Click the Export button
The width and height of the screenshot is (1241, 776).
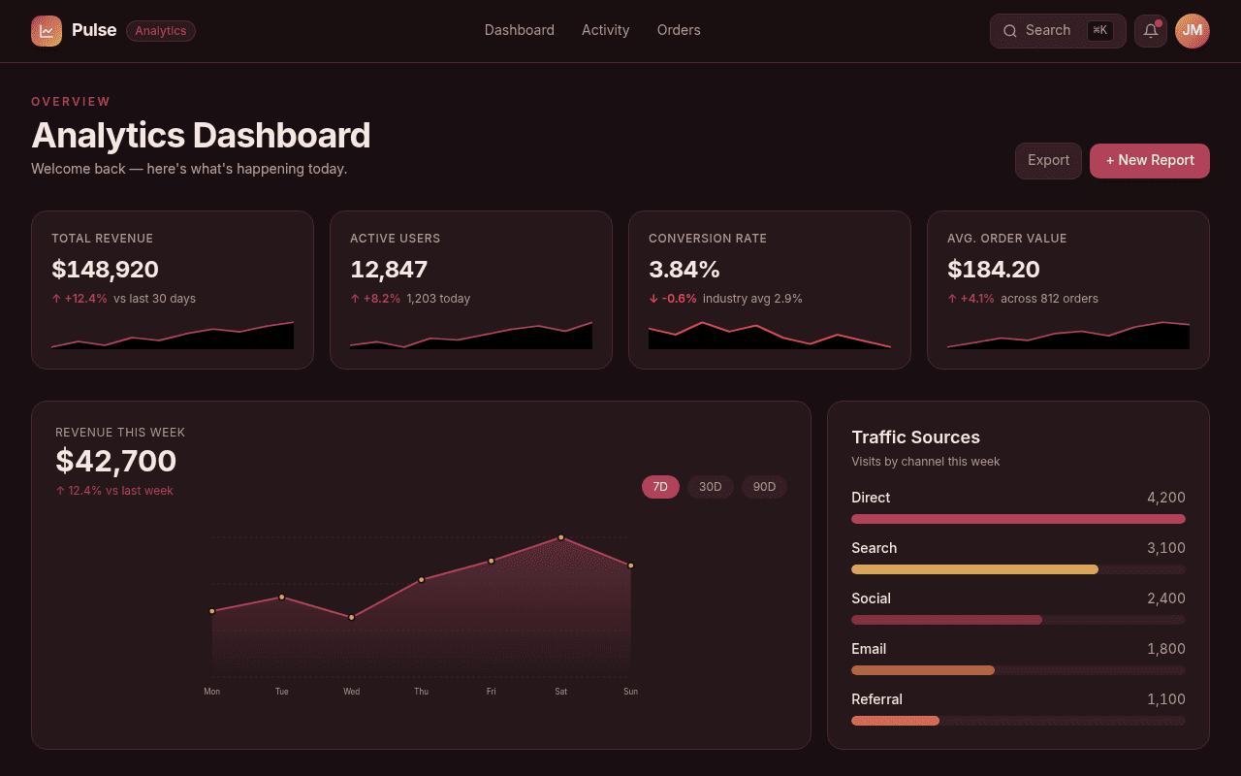tap(1048, 161)
